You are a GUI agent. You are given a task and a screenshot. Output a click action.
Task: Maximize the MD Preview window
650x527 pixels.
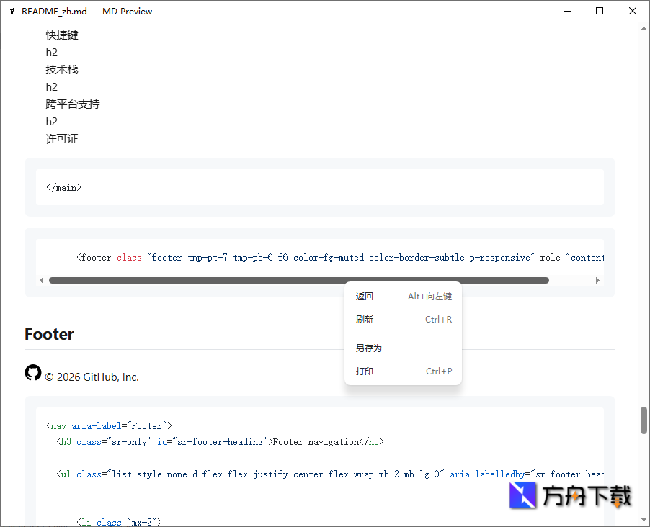pos(600,11)
